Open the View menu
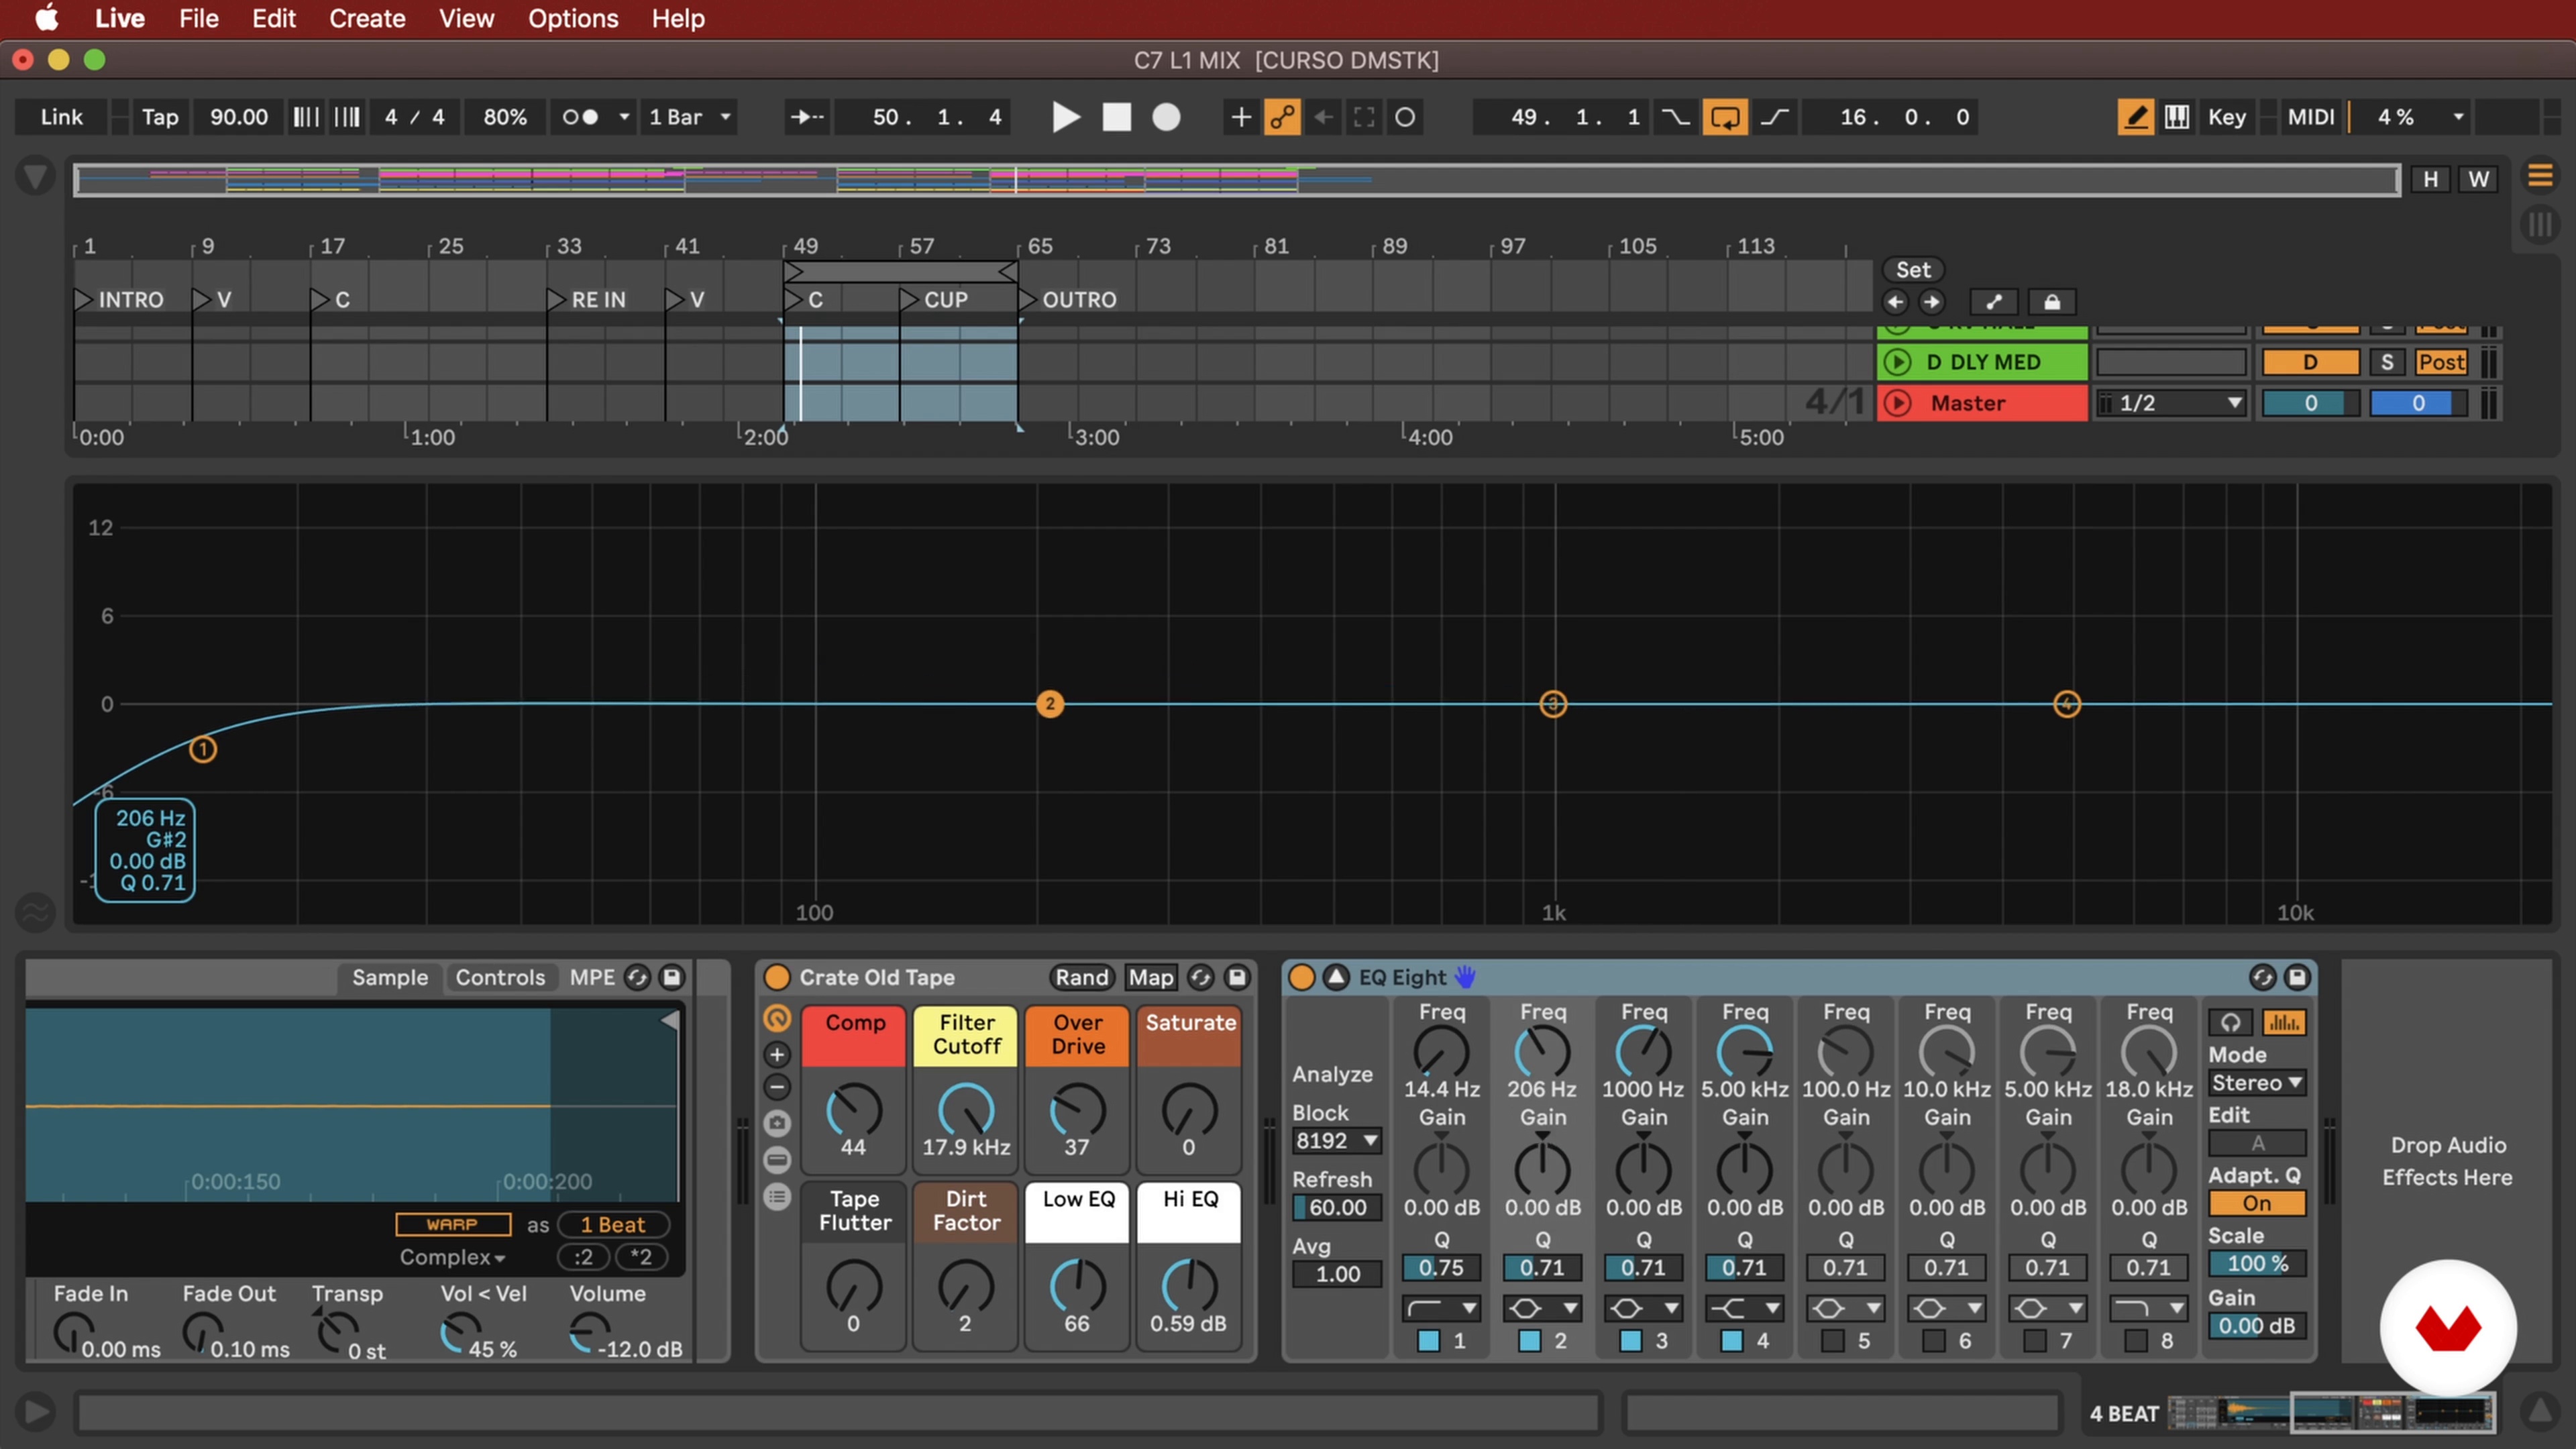The height and width of the screenshot is (1449, 2576). [466, 18]
